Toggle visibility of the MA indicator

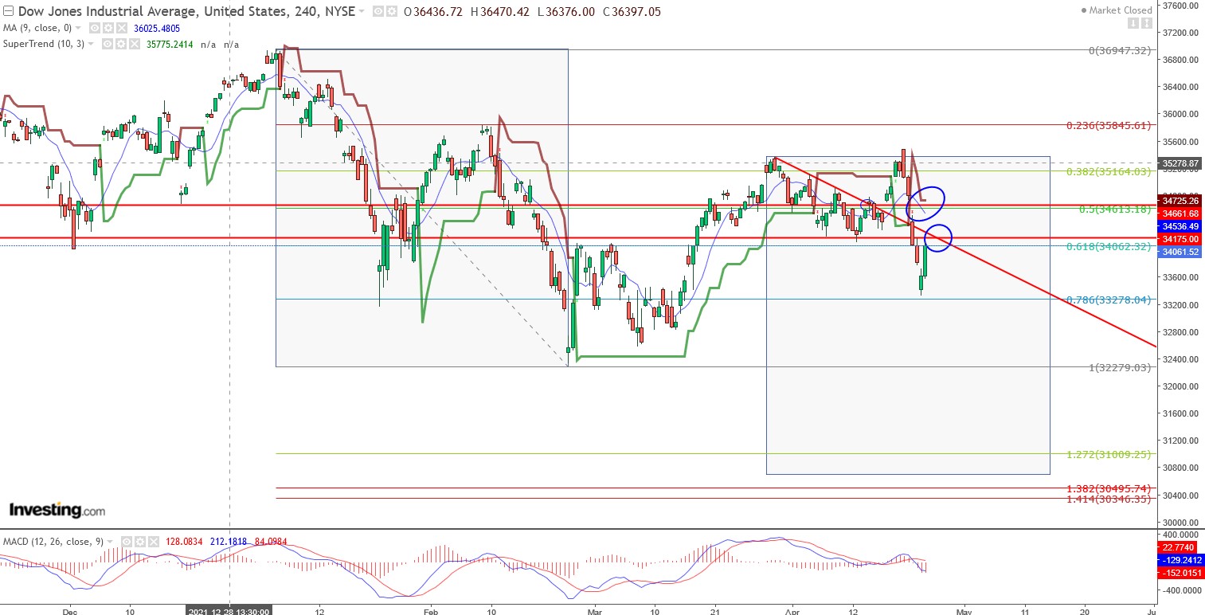tap(93, 26)
